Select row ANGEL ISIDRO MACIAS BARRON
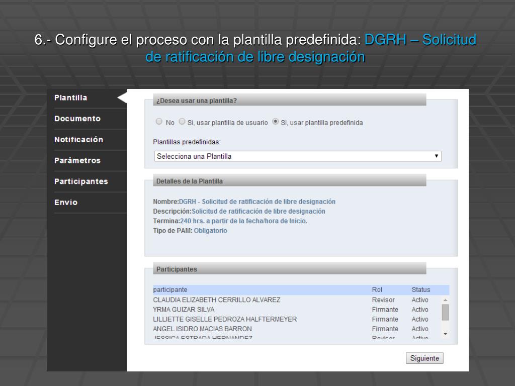The height and width of the screenshot is (386, 515). coord(297,329)
